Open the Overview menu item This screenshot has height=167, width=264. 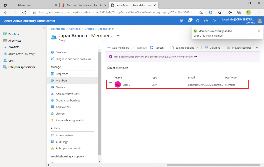tap(61, 52)
